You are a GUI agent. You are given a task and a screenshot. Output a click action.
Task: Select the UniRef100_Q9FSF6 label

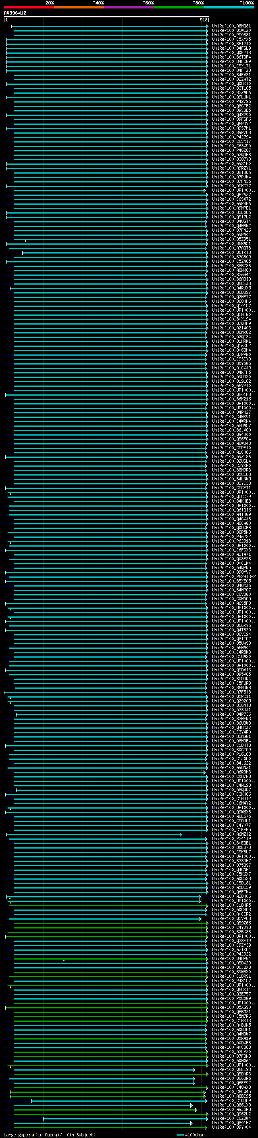tap(231, 119)
